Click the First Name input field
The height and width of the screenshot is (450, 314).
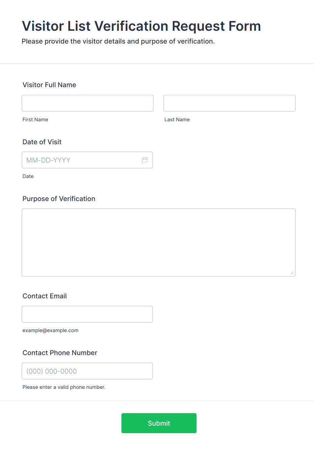pyautogui.click(x=87, y=103)
